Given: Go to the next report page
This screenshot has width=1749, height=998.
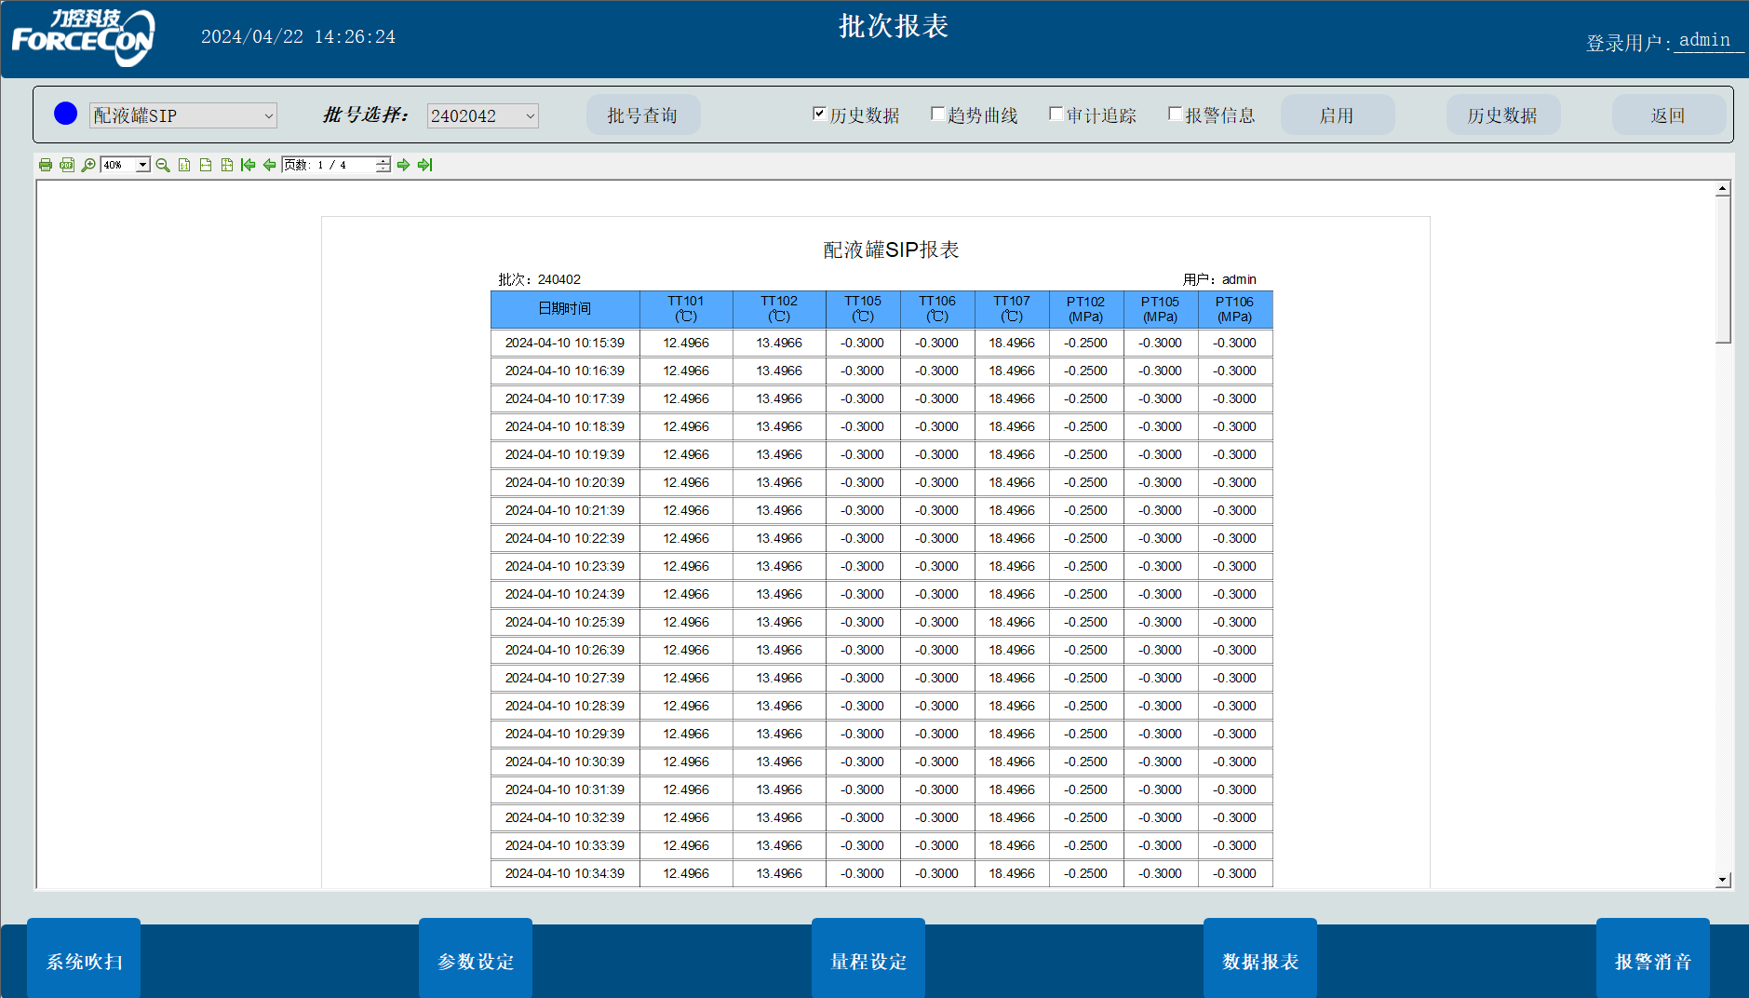Looking at the screenshot, I should 403,165.
